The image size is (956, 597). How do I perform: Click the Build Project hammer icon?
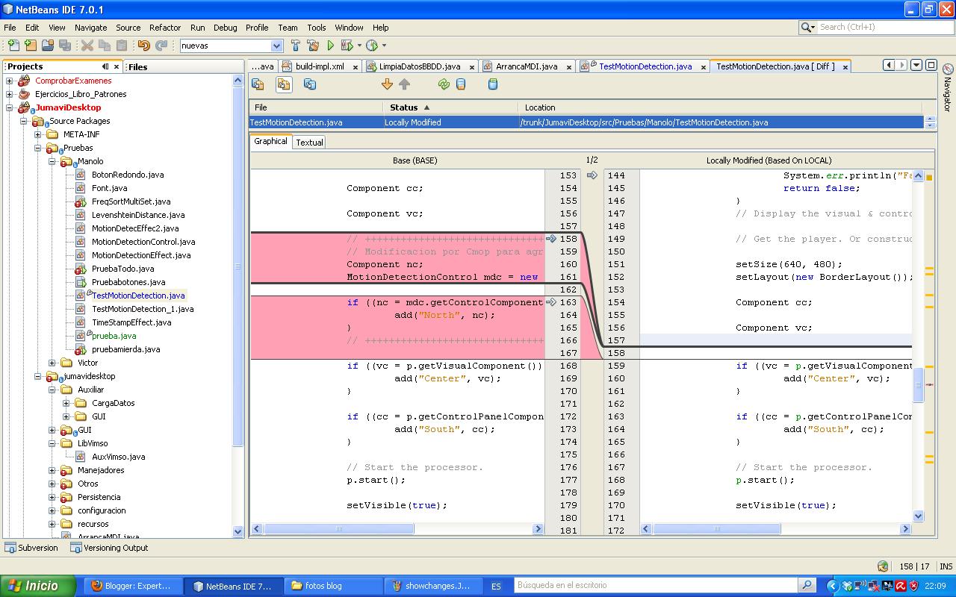pos(296,46)
